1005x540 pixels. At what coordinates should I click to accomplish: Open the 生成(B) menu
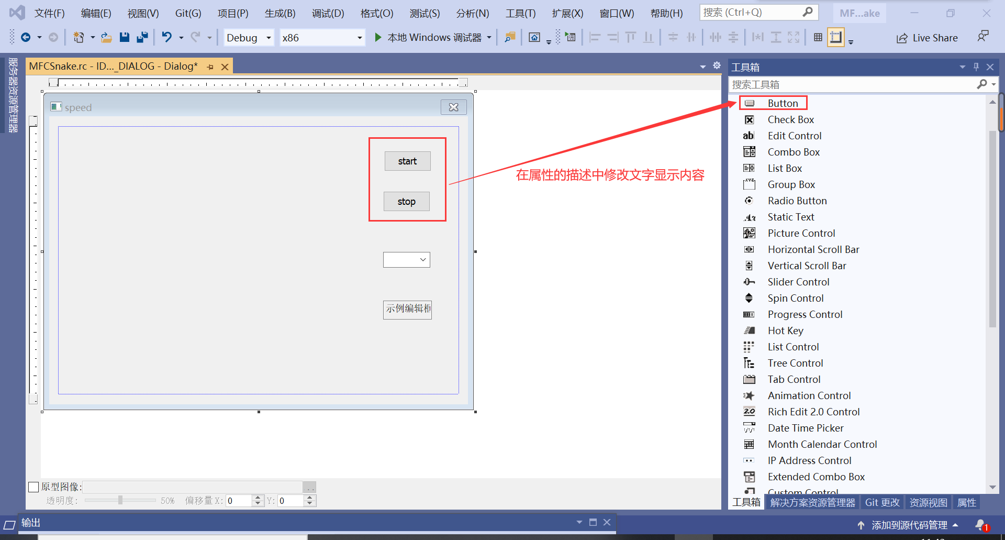[x=280, y=13]
